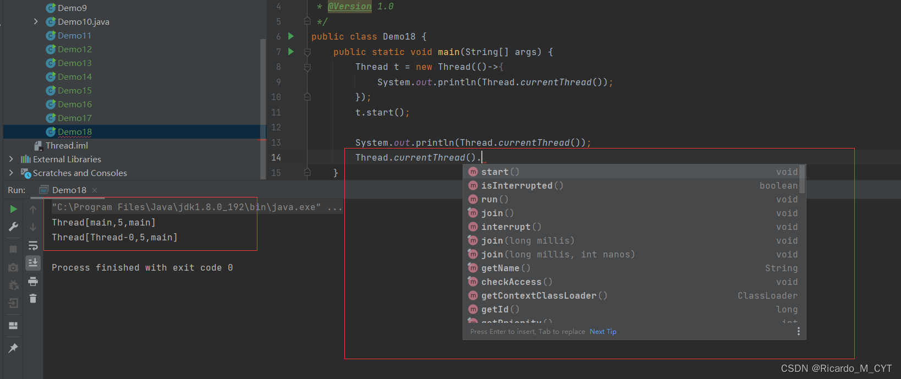Expand Scratches and Consoles node

(x=11, y=173)
